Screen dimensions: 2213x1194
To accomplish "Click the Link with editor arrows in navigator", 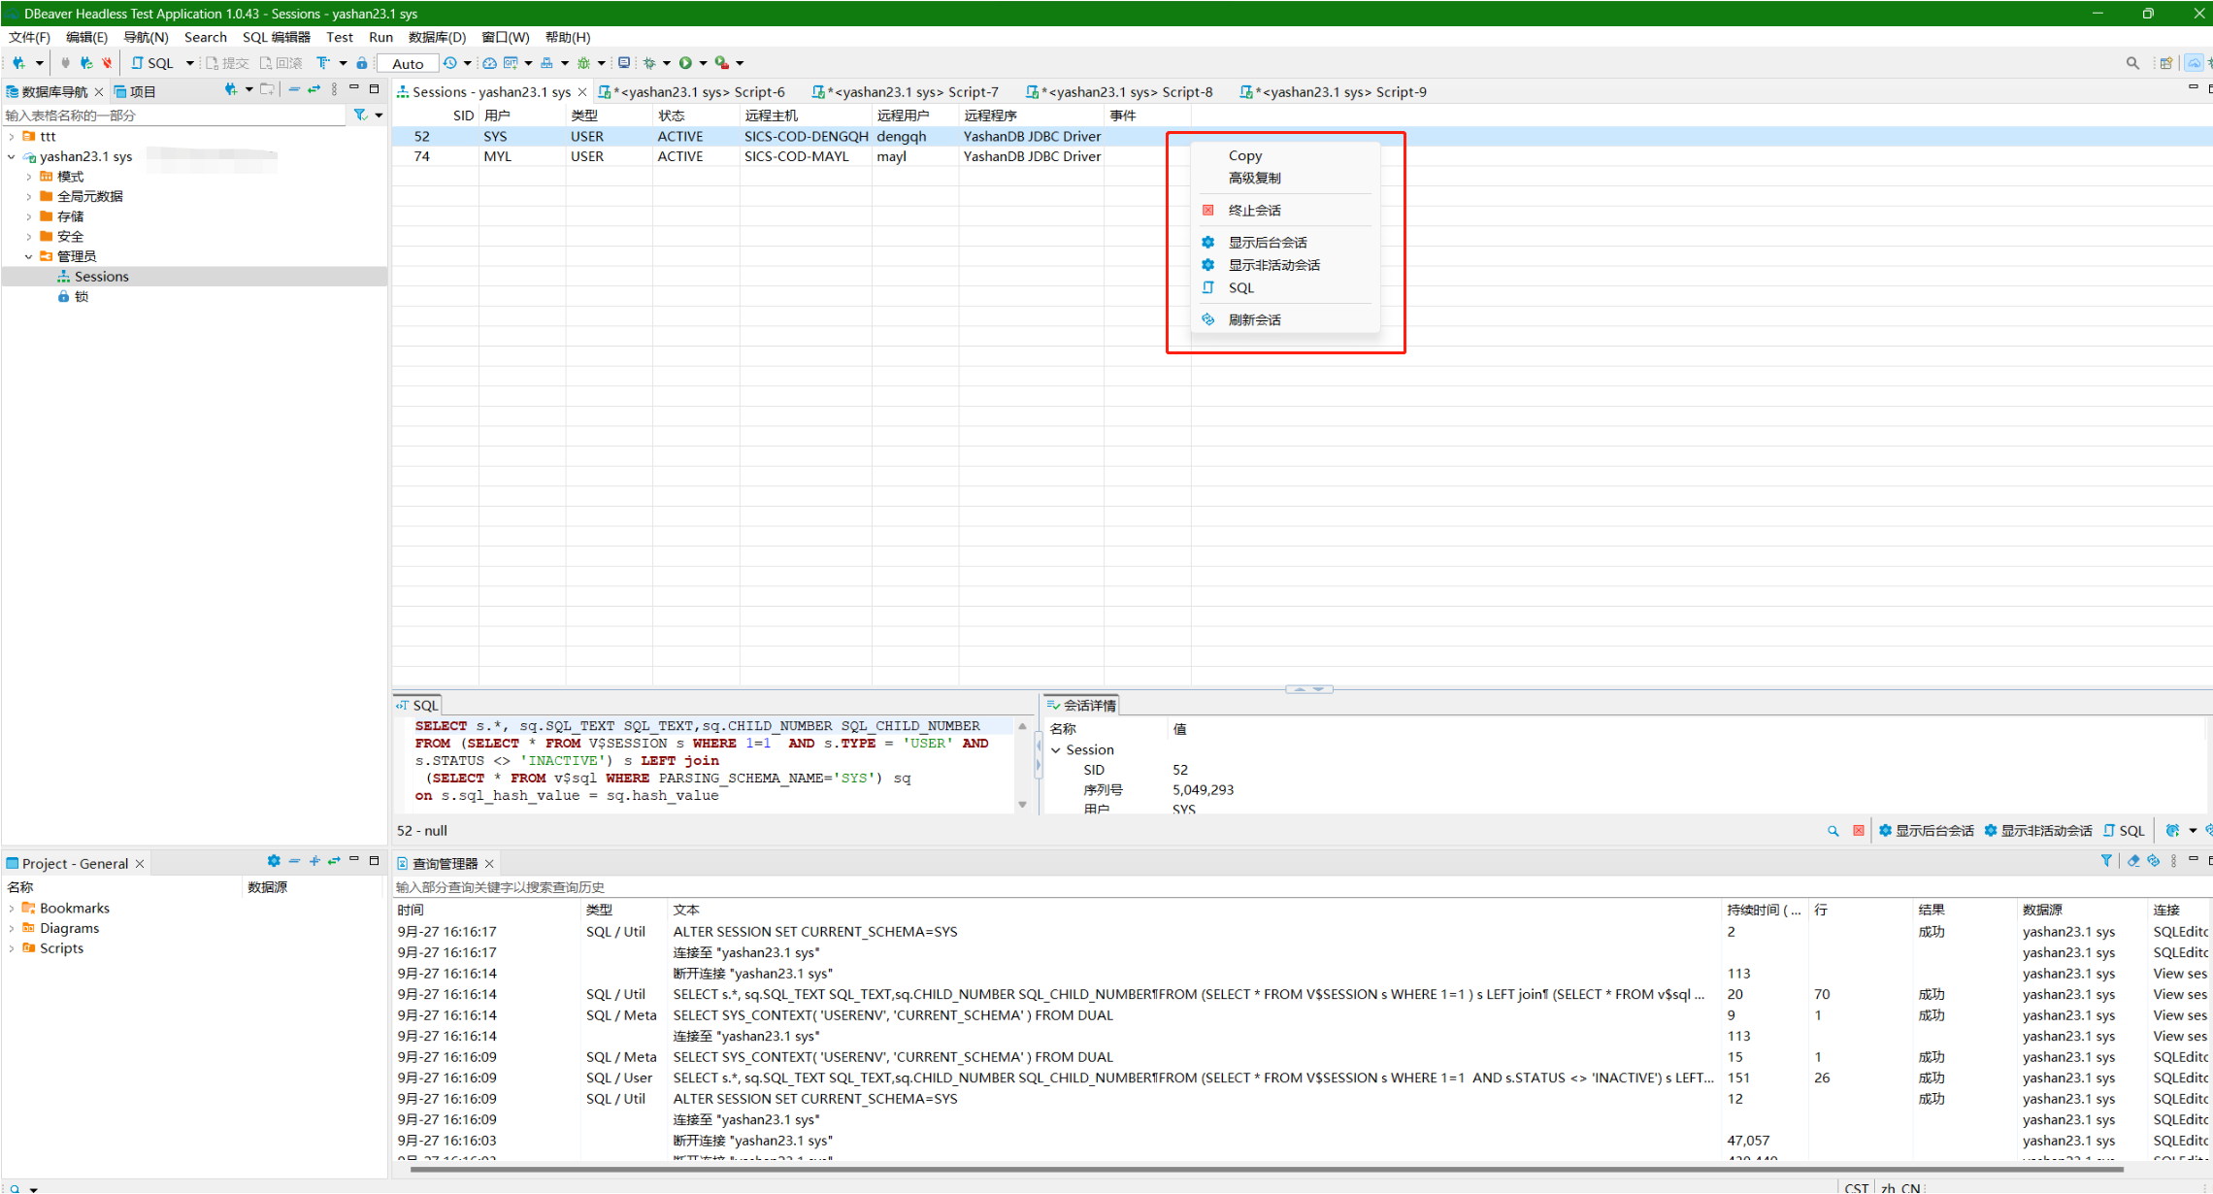I will coord(314,89).
